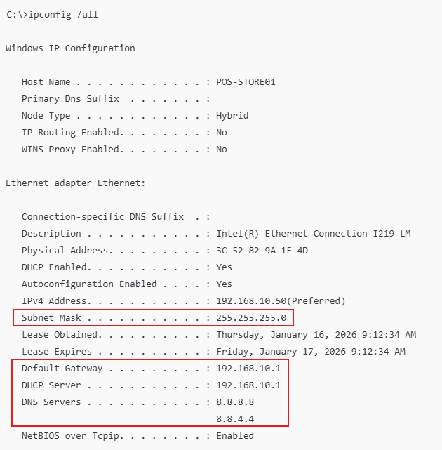Click the Lease Obtained date text
Screen dimensions: 442x450
[316, 335]
